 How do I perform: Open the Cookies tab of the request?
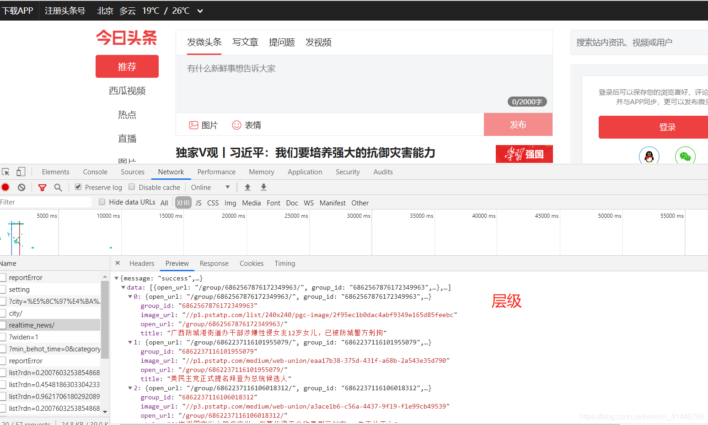click(x=252, y=264)
